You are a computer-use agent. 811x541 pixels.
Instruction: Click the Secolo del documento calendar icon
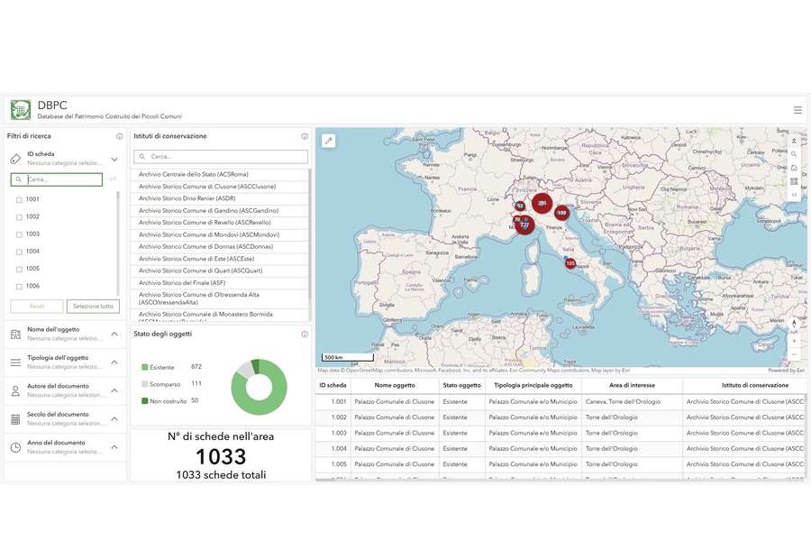(x=15, y=419)
